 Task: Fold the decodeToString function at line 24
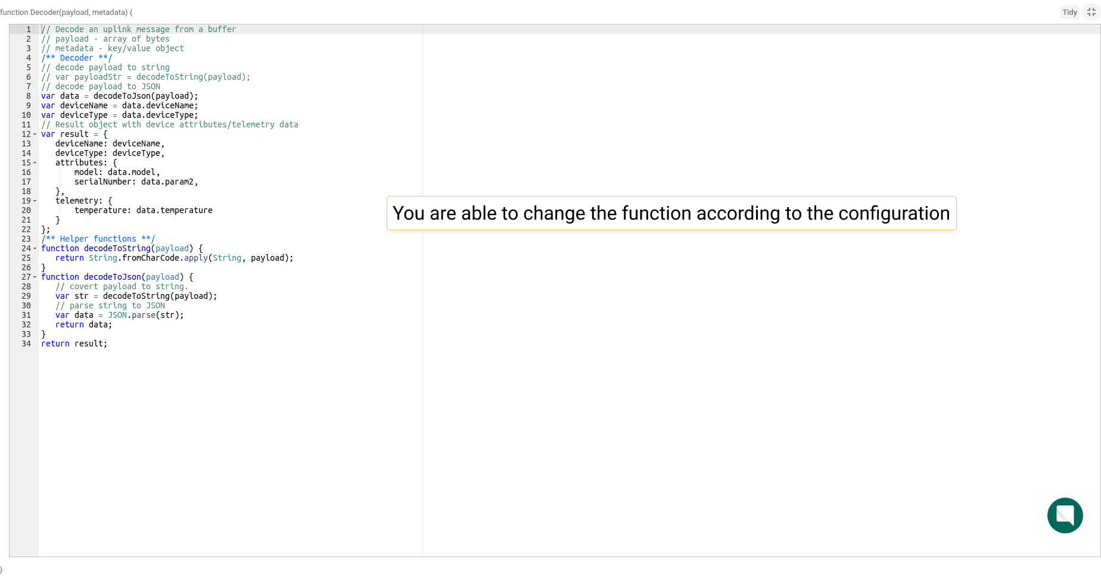click(35, 248)
